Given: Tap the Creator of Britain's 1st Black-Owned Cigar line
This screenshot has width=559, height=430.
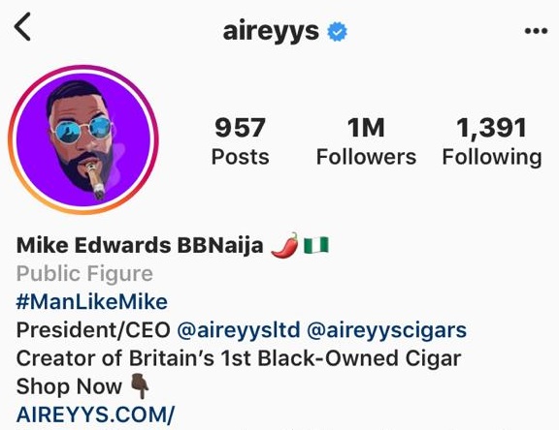Looking at the screenshot, I should 239,358.
